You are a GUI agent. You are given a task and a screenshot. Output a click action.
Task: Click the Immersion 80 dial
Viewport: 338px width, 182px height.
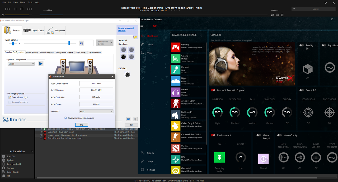(x=217, y=112)
